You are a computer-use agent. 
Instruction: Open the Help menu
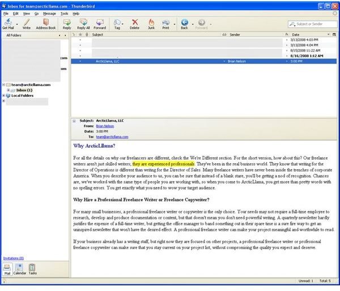pyautogui.click(x=76, y=14)
